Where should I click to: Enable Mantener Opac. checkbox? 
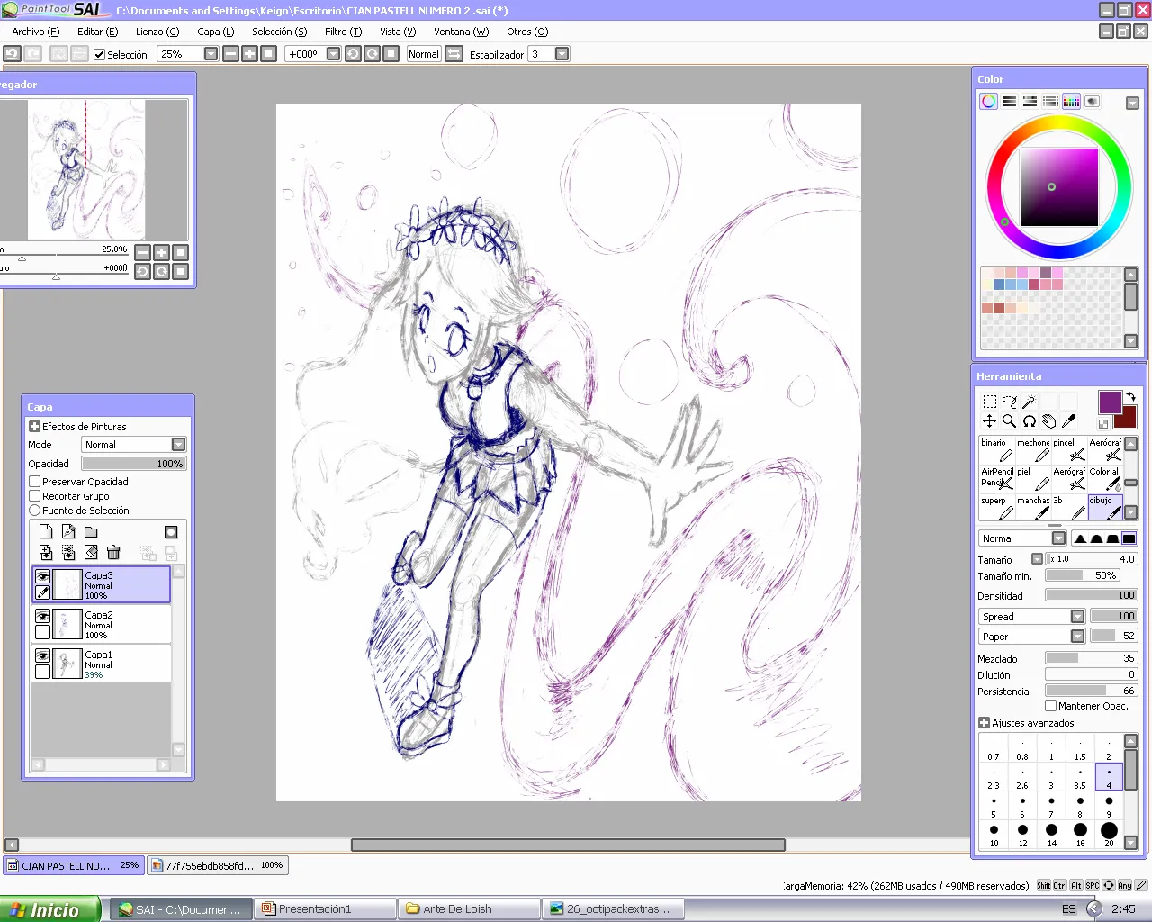(1050, 706)
